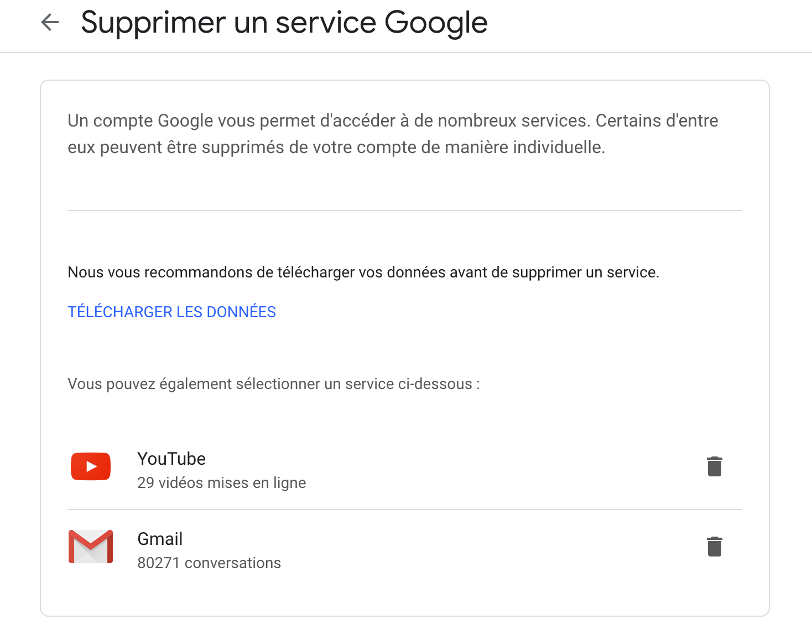
Task: Click the words 'Certains d'entre' in the description
Action: pos(657,120)
